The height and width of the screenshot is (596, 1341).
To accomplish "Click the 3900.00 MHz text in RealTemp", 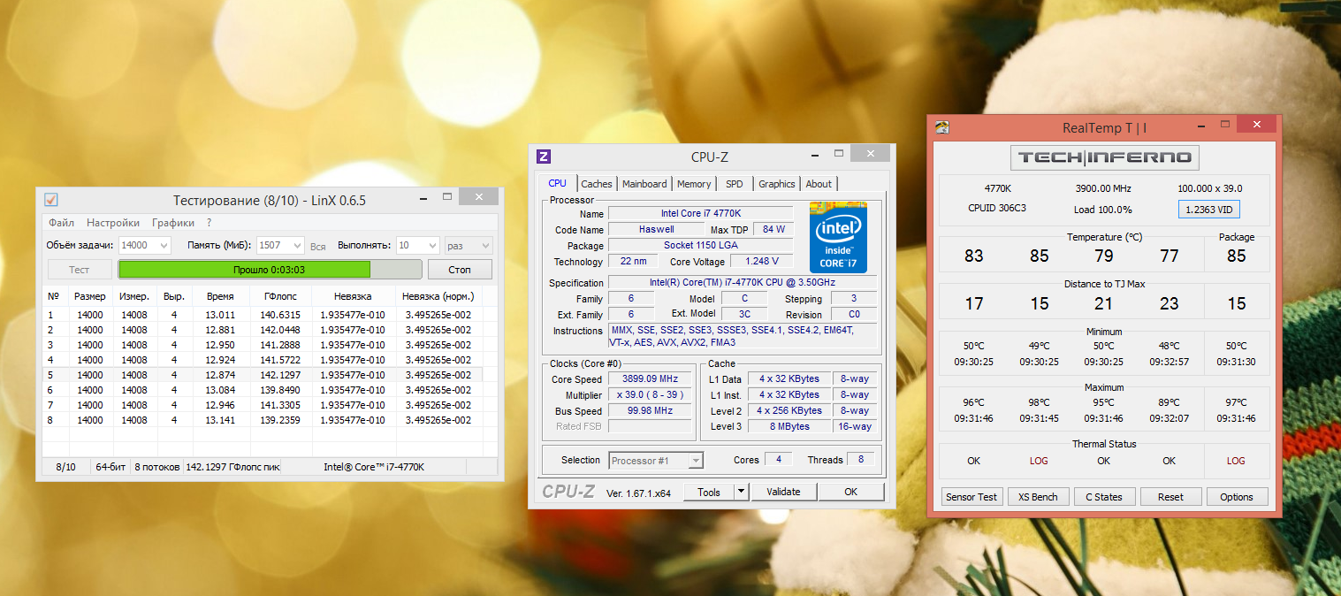I will coord(1103,188).
